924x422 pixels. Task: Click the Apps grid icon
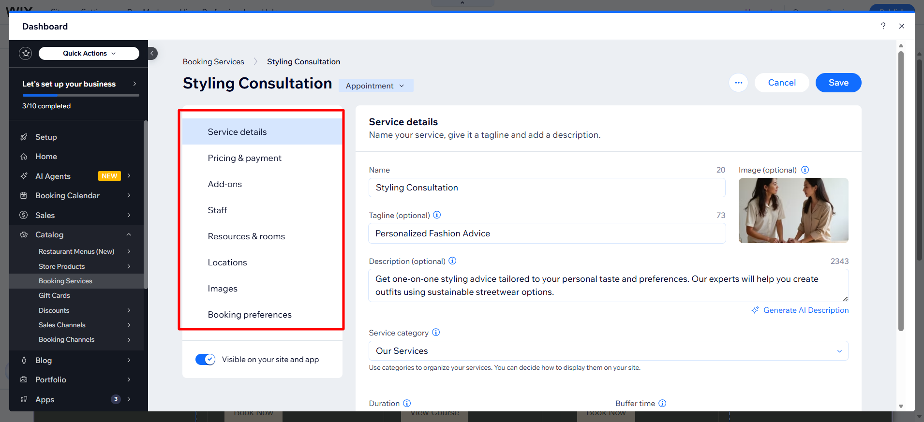[x=24, y=399]
